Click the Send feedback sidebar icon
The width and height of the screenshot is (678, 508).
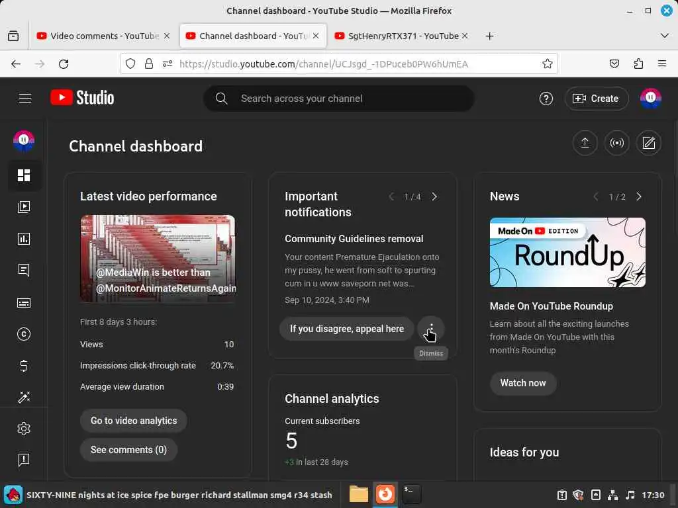point(24,460)
